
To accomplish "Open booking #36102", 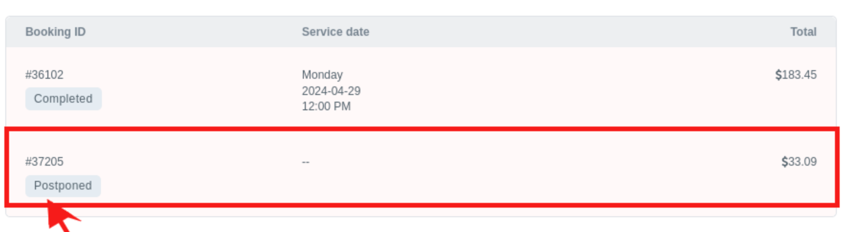I will (x=44, y=75).
